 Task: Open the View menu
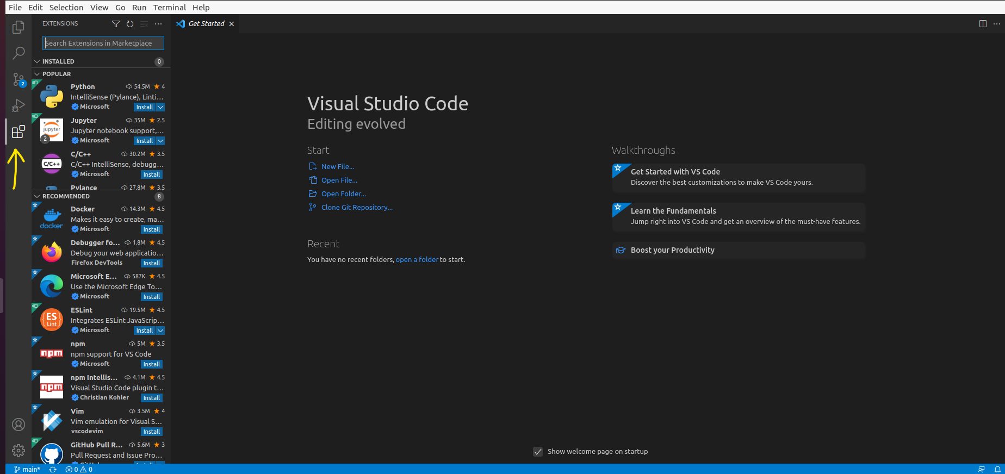(99, 7)
